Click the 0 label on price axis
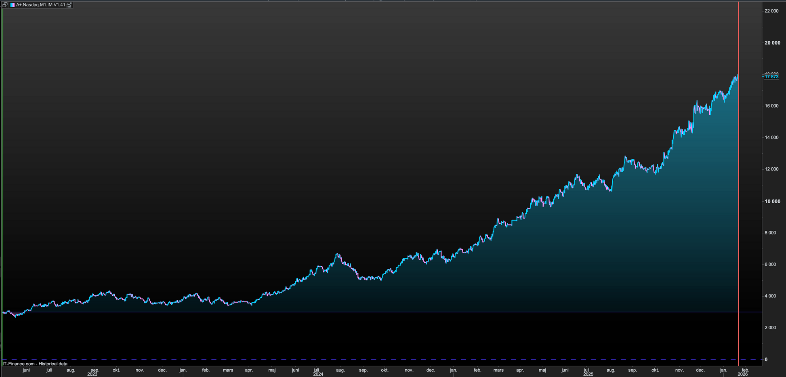786x377 pixels. pos(766,359)
